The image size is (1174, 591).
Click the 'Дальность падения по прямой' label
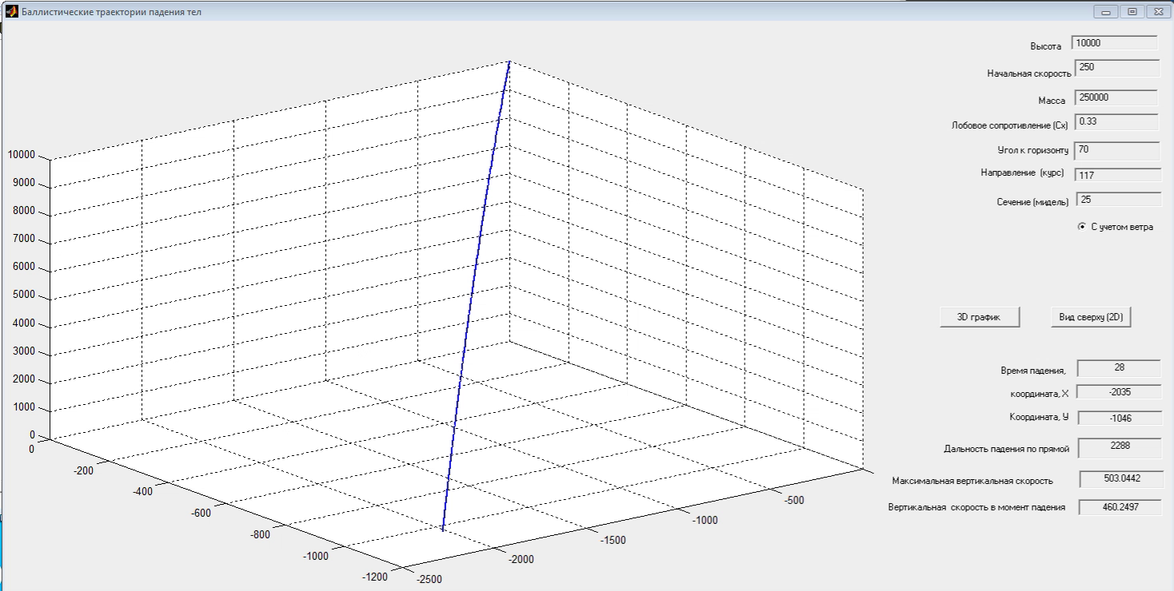tap(1006, 449)
